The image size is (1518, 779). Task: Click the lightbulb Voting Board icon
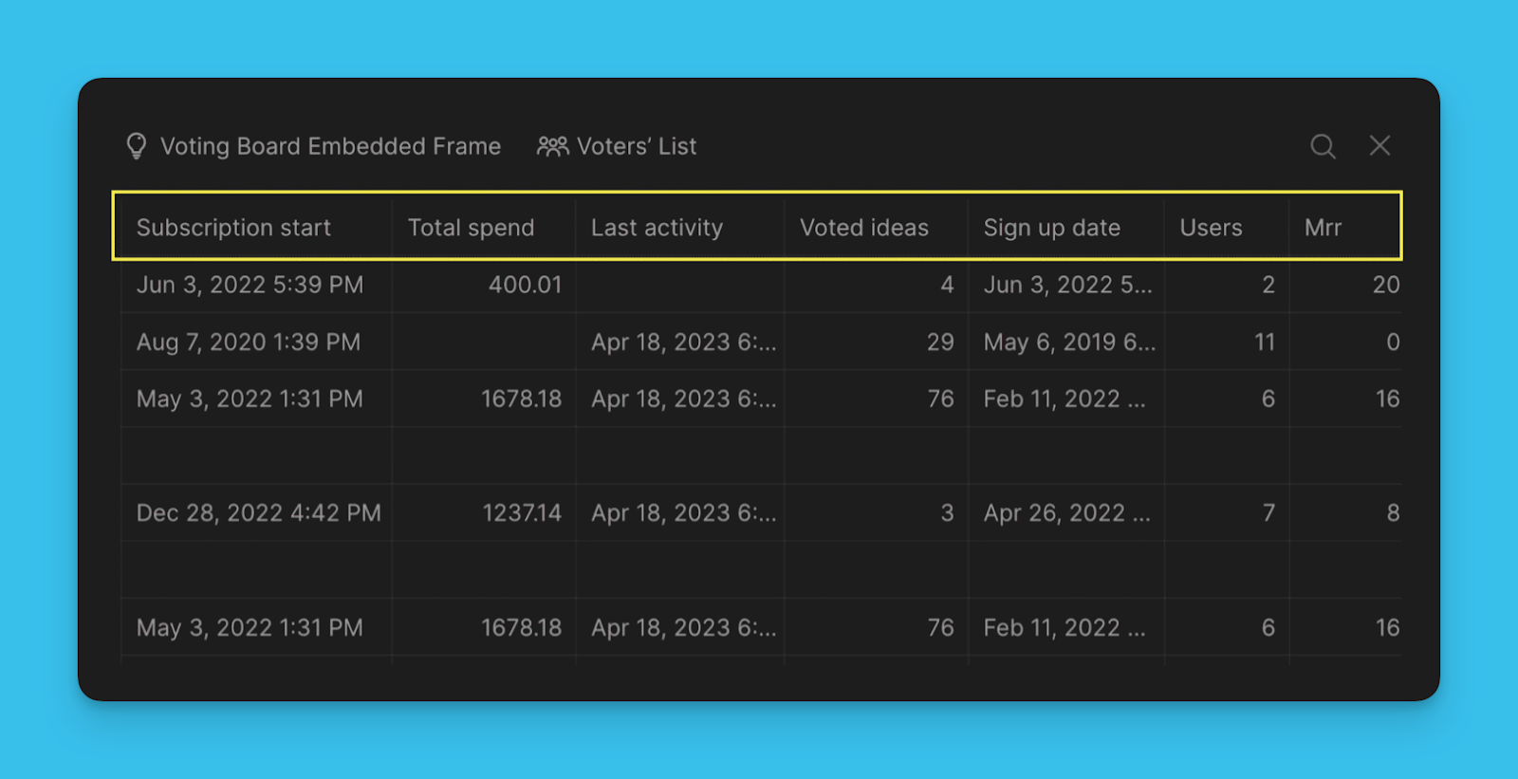pos(137,146)
